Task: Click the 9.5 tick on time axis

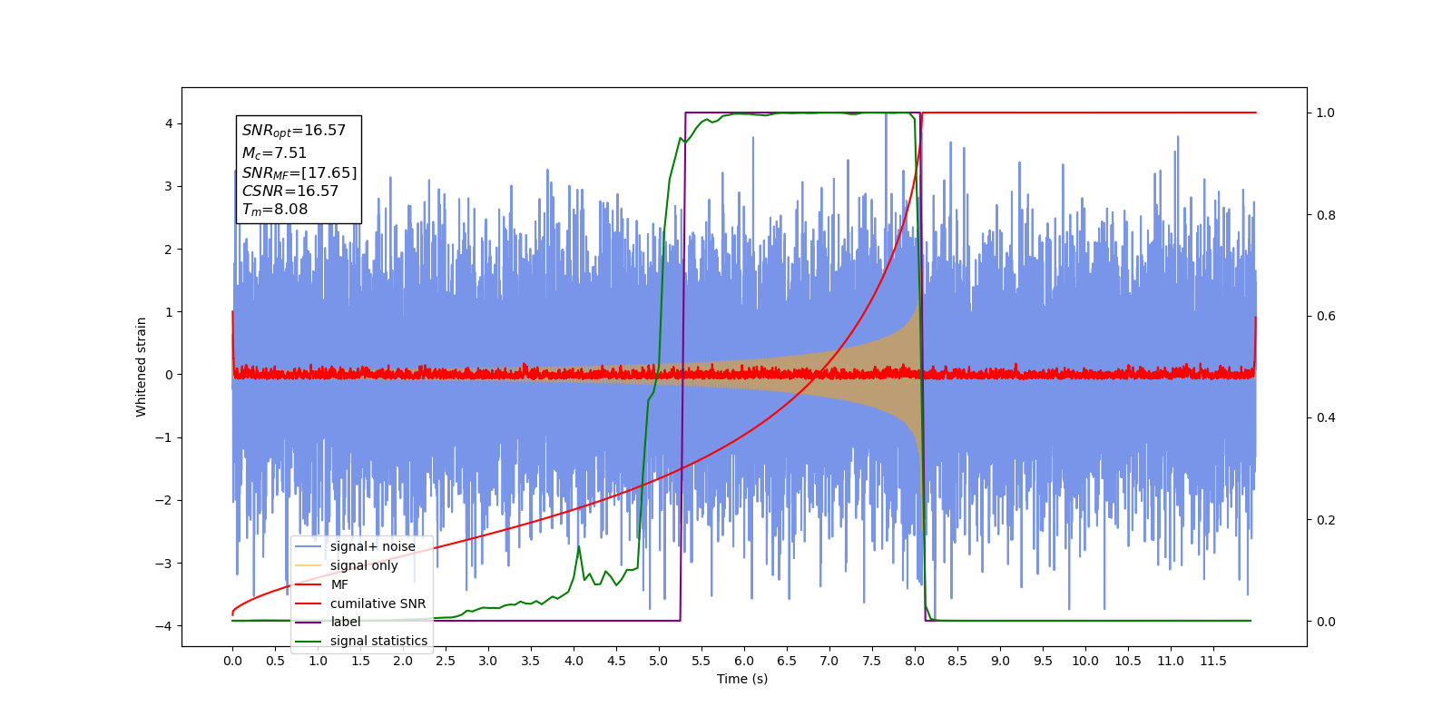Action: (x=1043, y=661)
